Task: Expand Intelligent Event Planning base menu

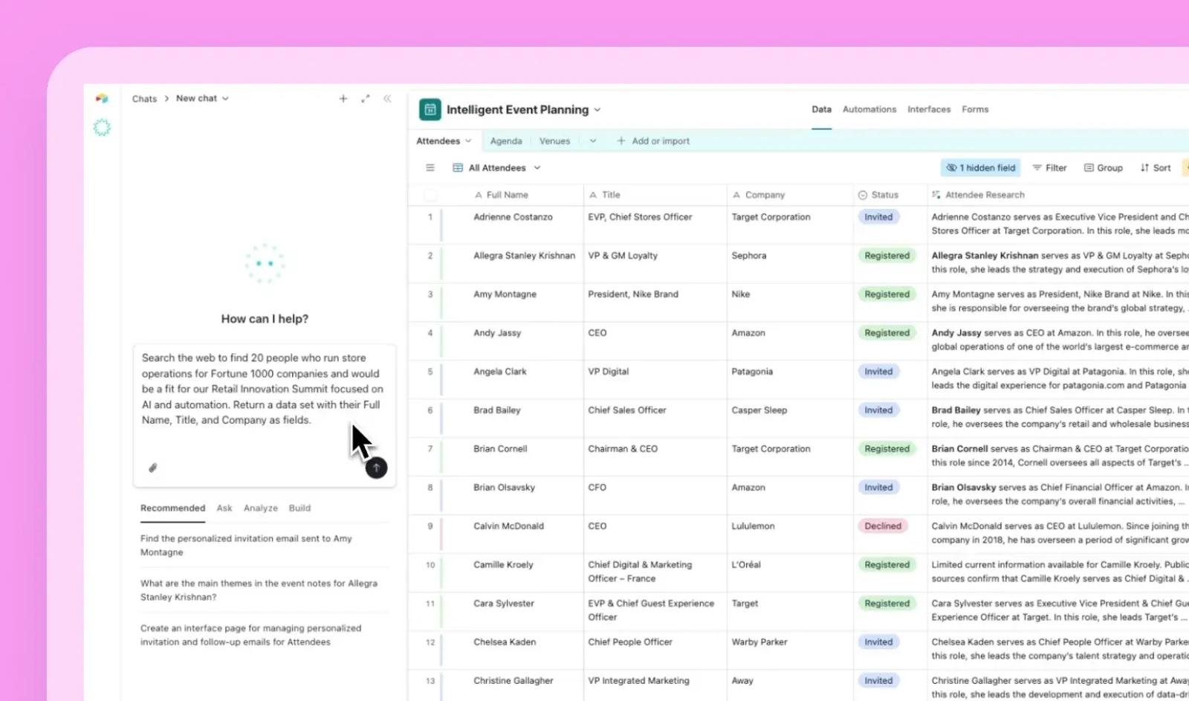Action: [597, 110]
